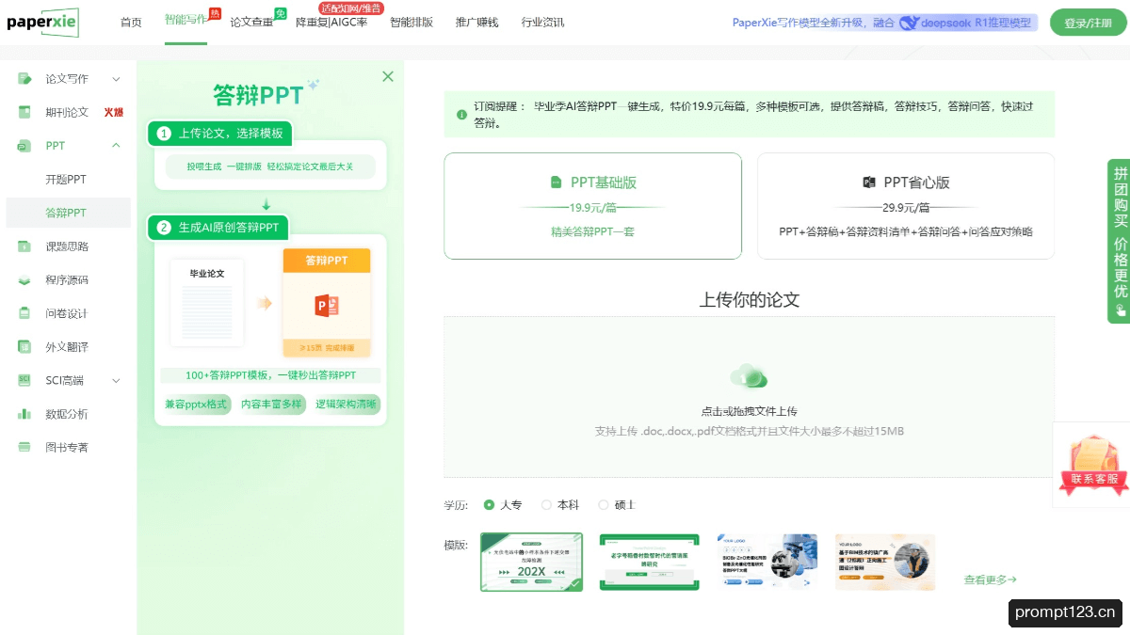Viewport: 1130px width, 635px height.
Task: Open the 智能排版 nav item
Action: (412, 23)
